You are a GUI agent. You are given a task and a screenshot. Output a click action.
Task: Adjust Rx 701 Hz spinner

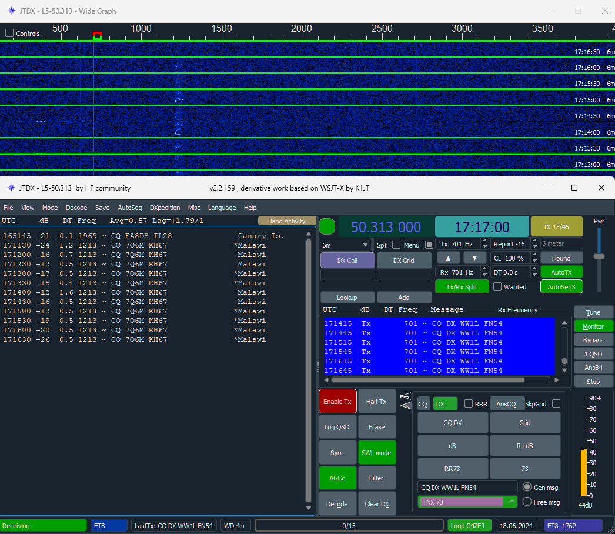coord(485,272)
